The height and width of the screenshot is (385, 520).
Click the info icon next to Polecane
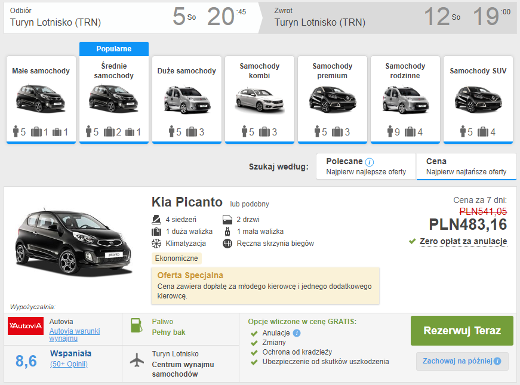pyautogui.click(x=370, y=162)
